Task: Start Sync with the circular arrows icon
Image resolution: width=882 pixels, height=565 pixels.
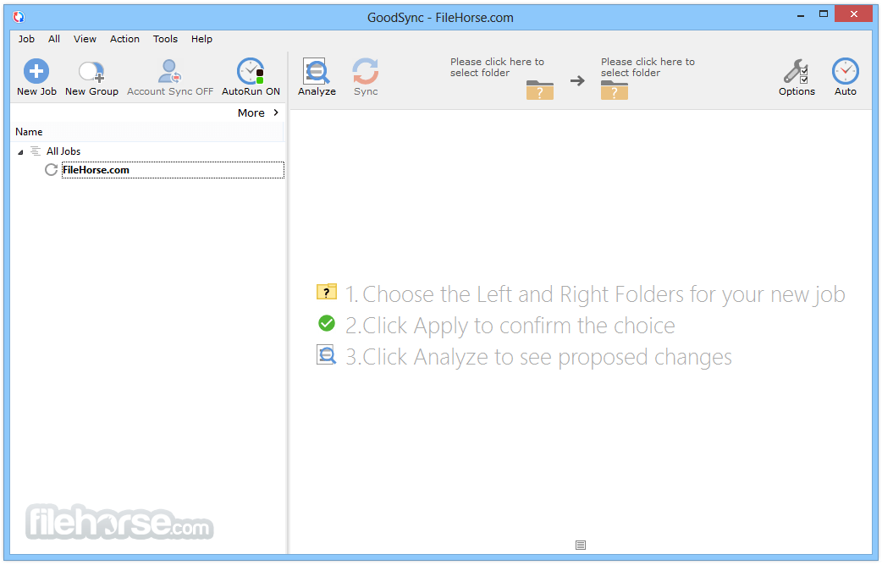Action: (366, 71)
